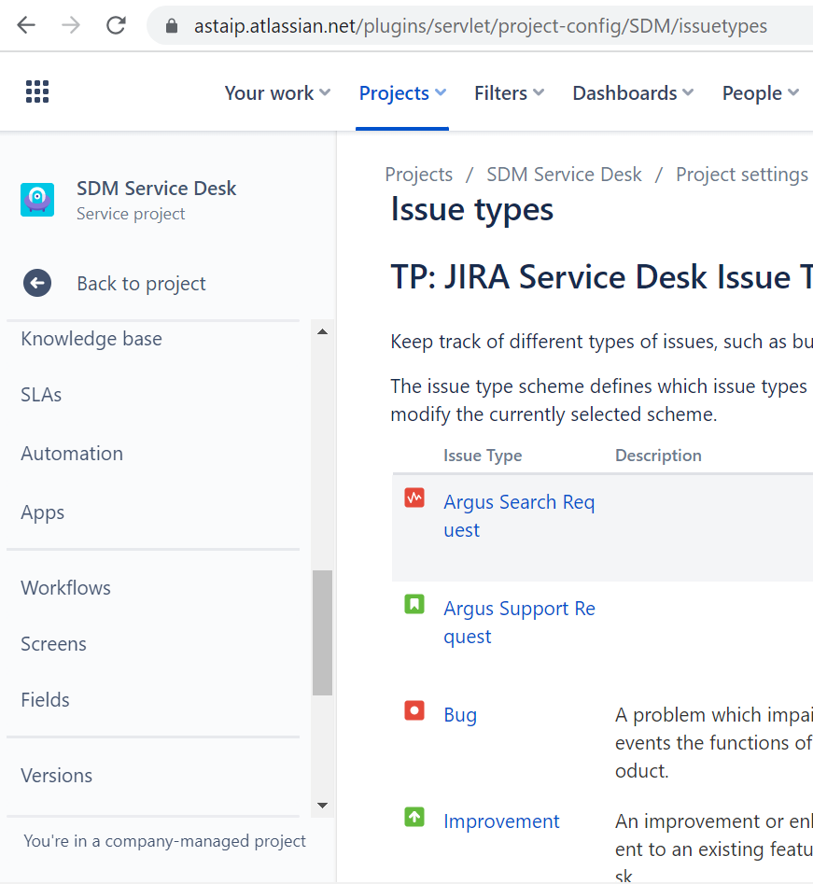Screen dimensions: 813x884
Task: Click the Project settings breadcrumb
Action: (x=742, y=175)
